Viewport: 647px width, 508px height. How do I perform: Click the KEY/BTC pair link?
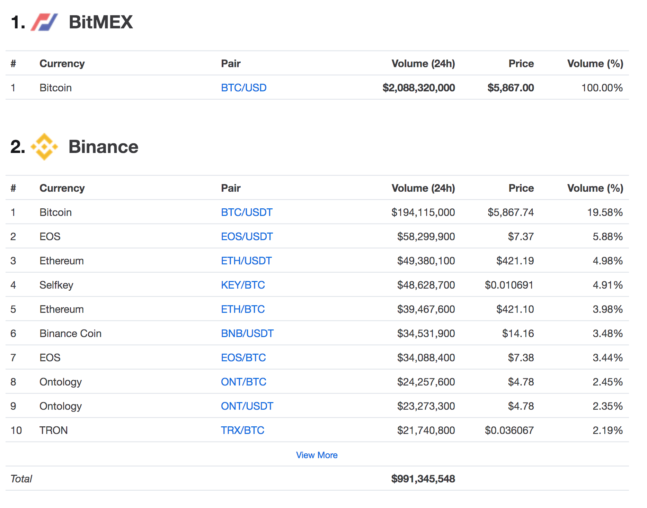pyautogui.click(x=243, y=285)
